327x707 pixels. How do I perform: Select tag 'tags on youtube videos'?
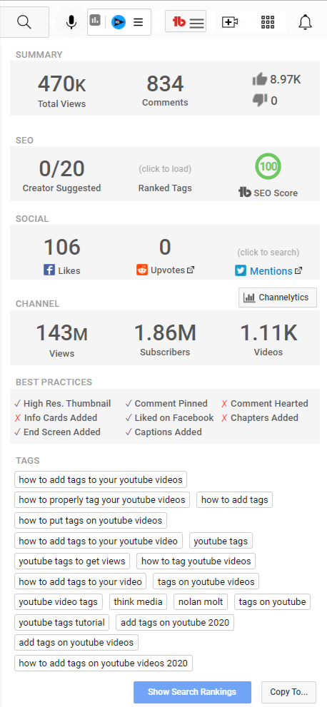click(206, 581)
